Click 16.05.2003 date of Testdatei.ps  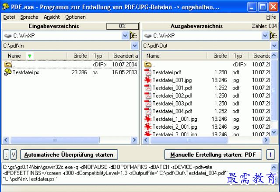(124, 72)
